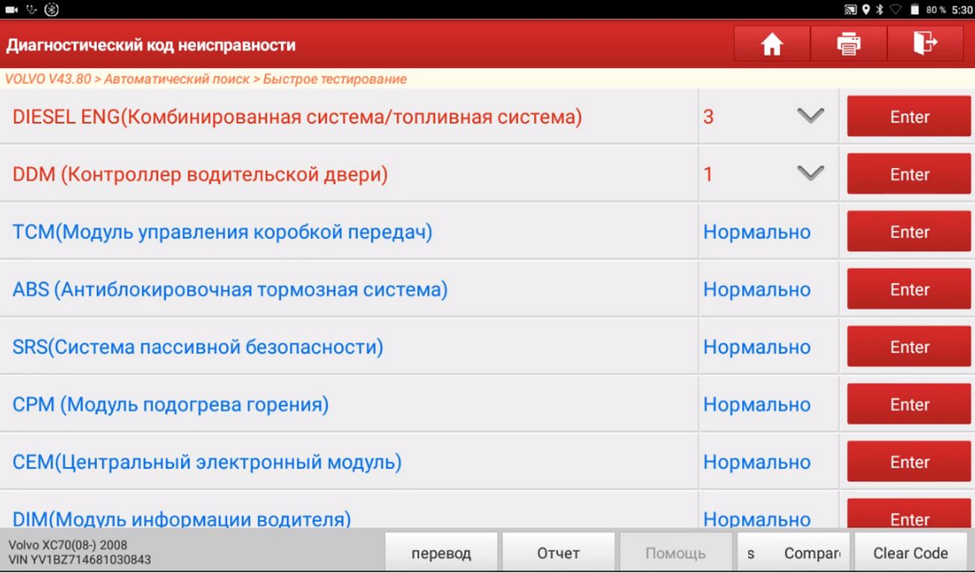Image resolution: width=975 pixels, height=573 pixels.
Task: Select TCM(Модуль управления коробкой передач) label
Action: pyautogui.click(x=223, y=232)
